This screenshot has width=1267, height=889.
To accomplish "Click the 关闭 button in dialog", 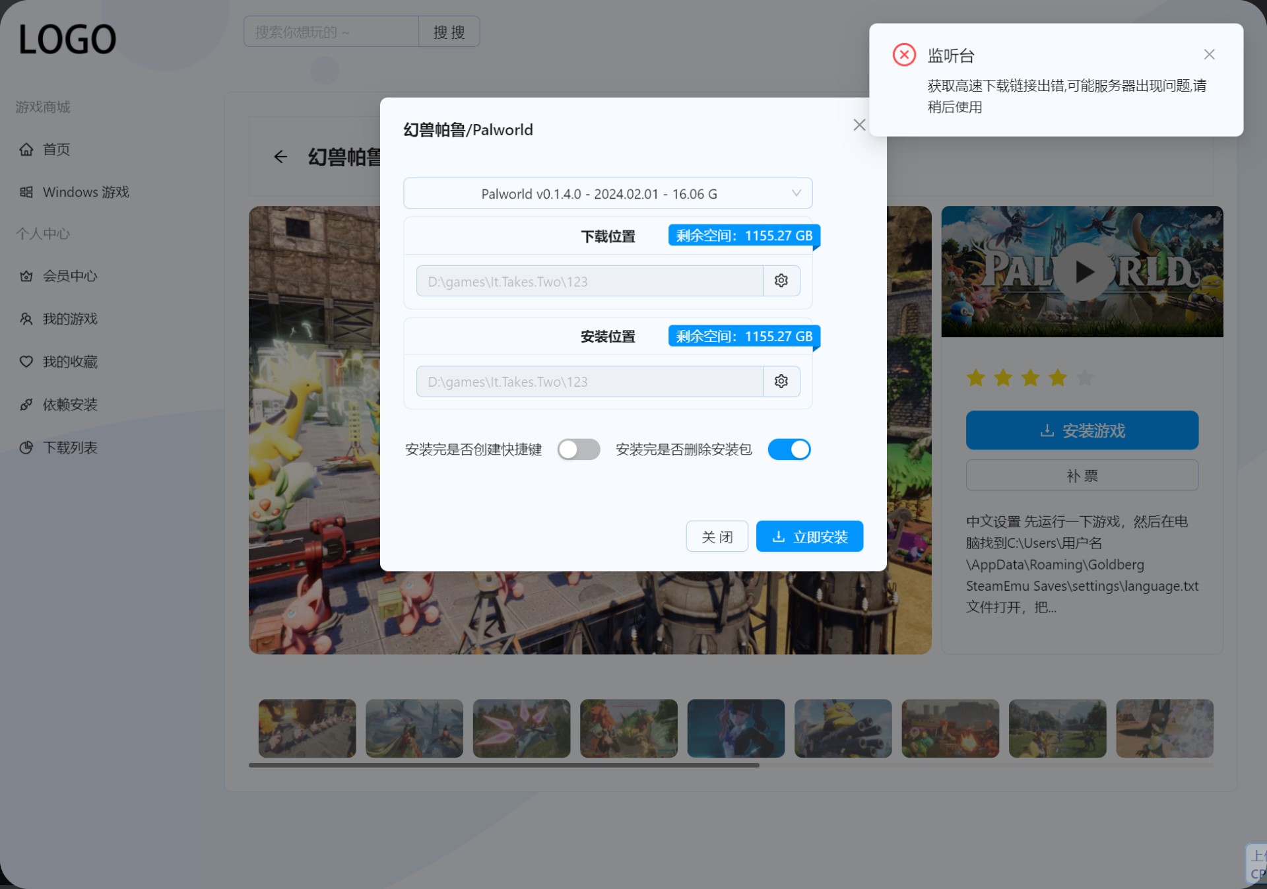I will click(x=717, y=536).
